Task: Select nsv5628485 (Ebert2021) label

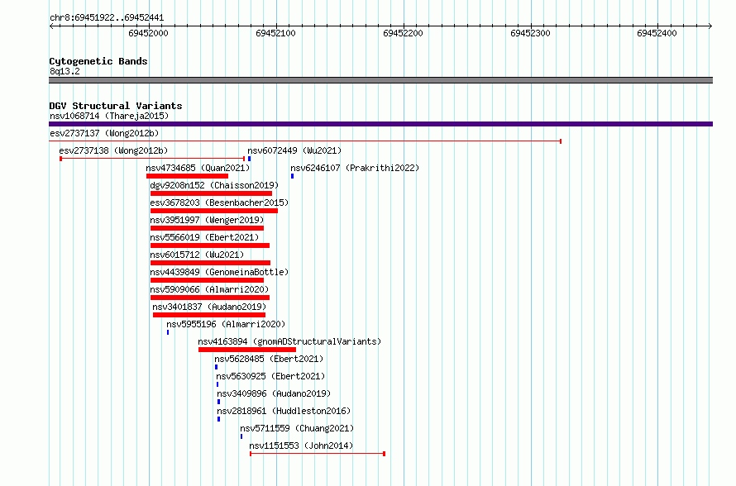Action: click(x=269, y=359)
